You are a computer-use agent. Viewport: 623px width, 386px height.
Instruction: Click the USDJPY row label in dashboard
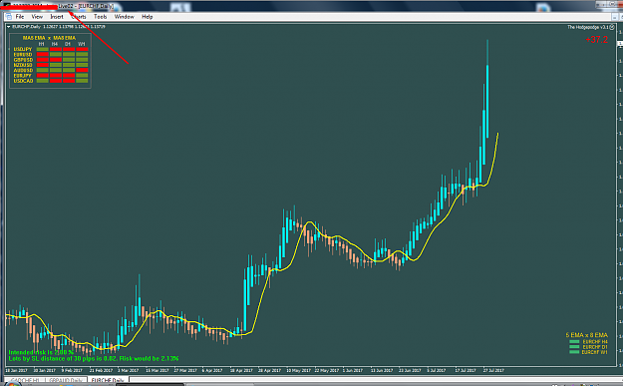pos(23,49)
